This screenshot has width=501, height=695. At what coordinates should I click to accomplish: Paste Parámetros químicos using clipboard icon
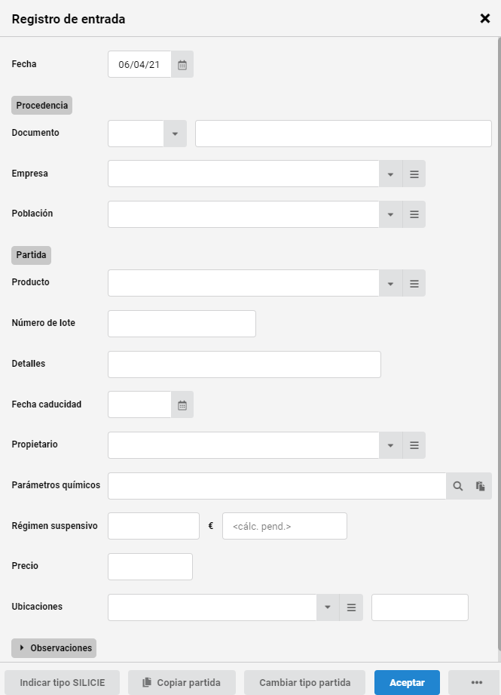pos(481,486)
